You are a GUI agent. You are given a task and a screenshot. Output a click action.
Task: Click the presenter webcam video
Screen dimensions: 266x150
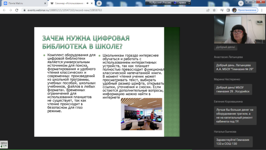(x=235, y=30)
